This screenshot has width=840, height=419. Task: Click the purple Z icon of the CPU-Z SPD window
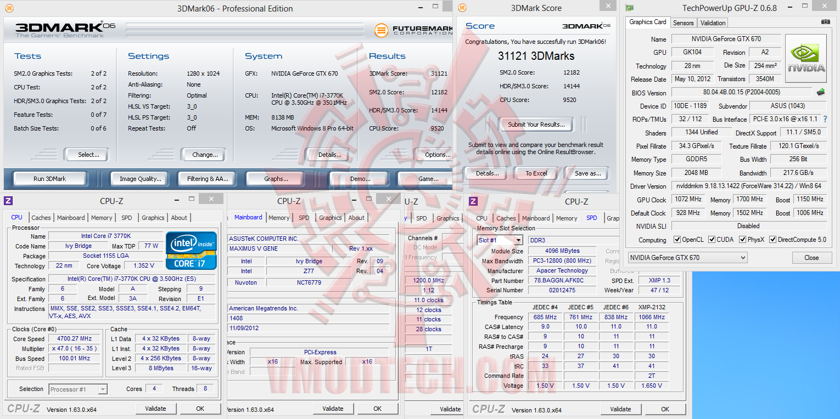[x=473, y=201]
